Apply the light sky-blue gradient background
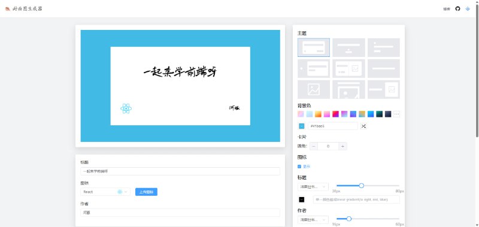479x227 pixels. 310,114
